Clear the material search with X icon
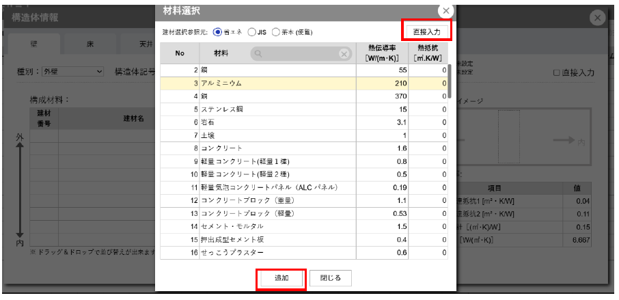Screen dimensions: 619x300 (344, 53)
